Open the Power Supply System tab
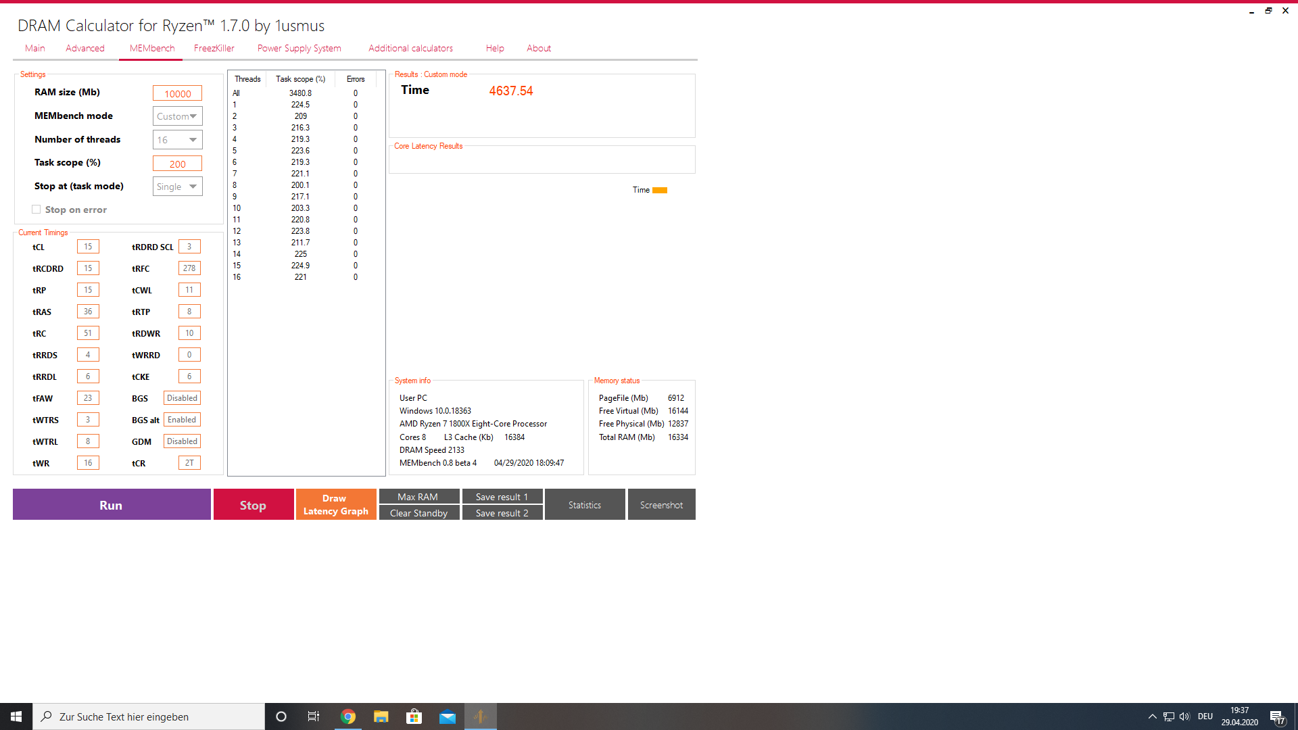 click(x=299, y=48)
